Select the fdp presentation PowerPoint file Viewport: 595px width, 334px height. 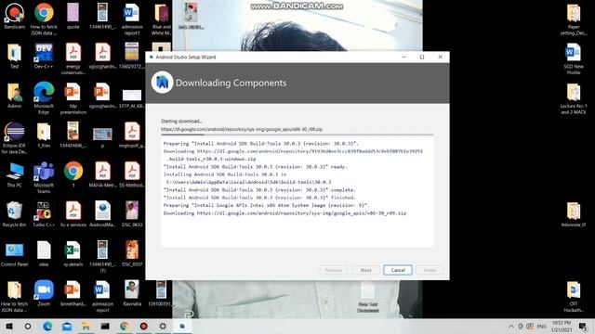tap(73, 98)
